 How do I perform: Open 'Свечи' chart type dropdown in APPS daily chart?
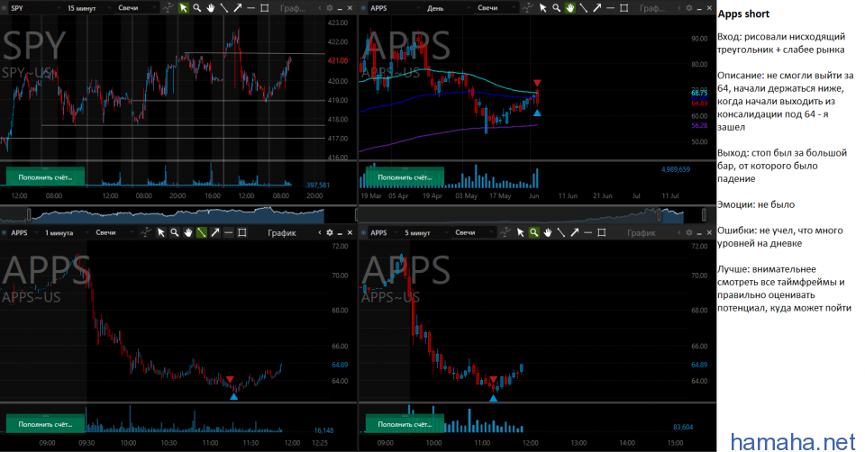point(496,8)
